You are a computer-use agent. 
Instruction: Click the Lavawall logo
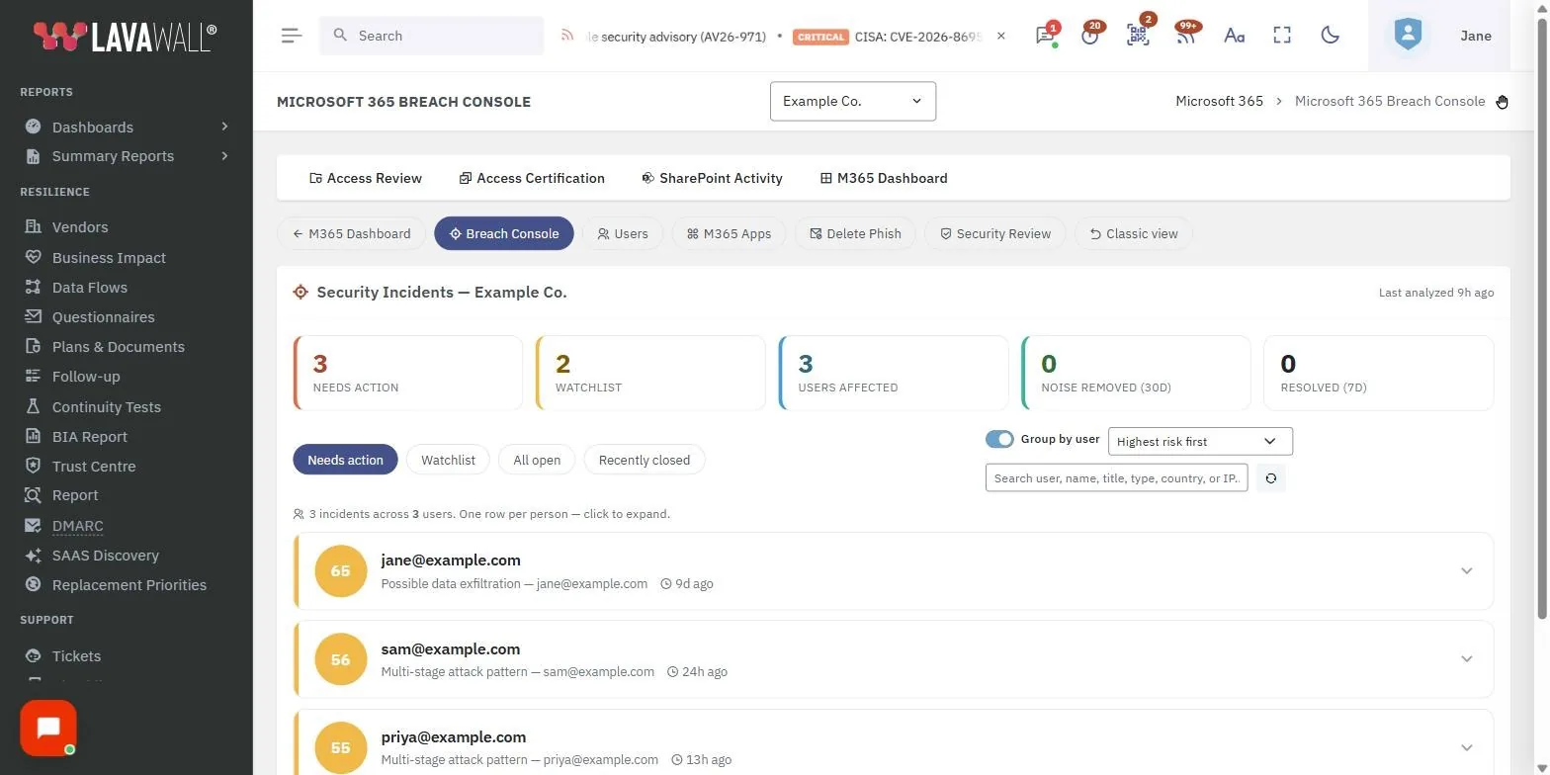(x=125, y=37)
